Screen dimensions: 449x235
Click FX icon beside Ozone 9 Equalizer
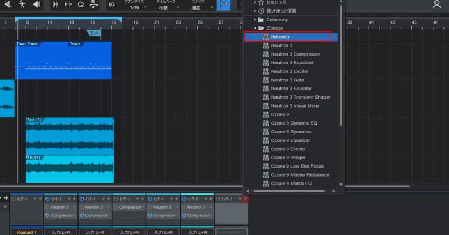(x=265, y=140)
